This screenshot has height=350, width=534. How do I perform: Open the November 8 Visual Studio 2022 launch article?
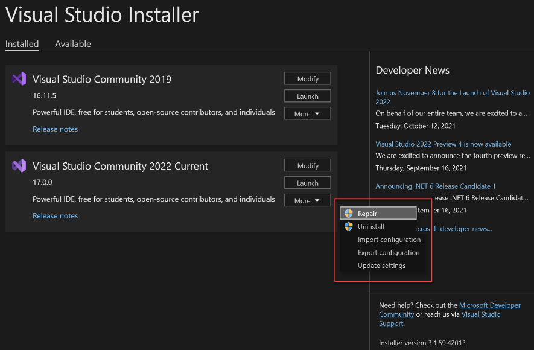453,97
